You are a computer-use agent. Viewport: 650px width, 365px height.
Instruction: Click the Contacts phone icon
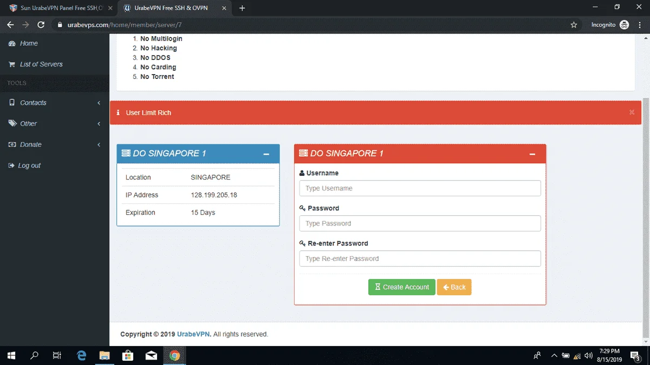(x=12, y=103)
